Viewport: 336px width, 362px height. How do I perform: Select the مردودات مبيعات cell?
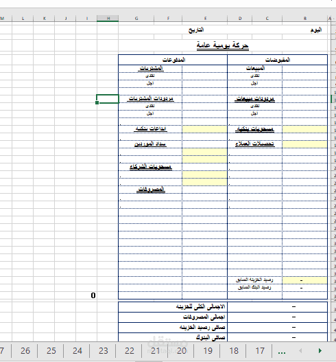tap(254, 99)
